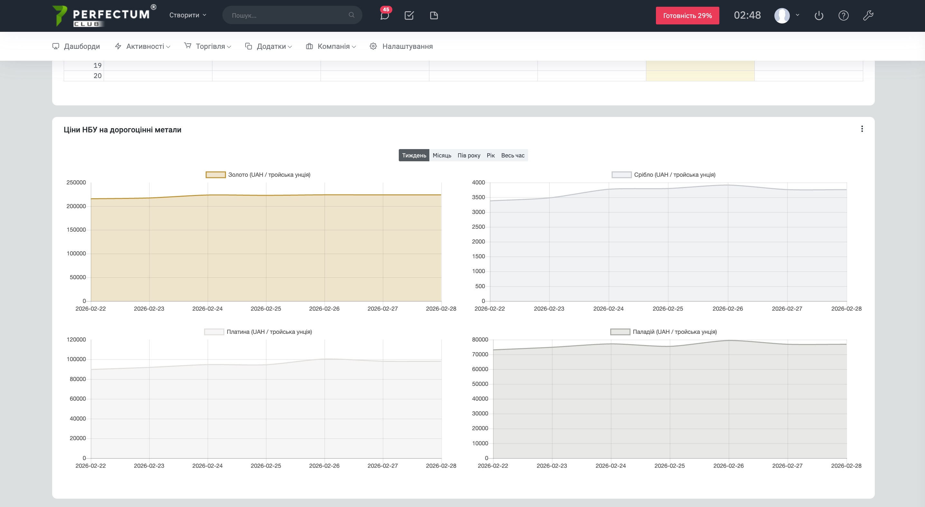Hide the Паладій dataset via legend

point(620,332)
